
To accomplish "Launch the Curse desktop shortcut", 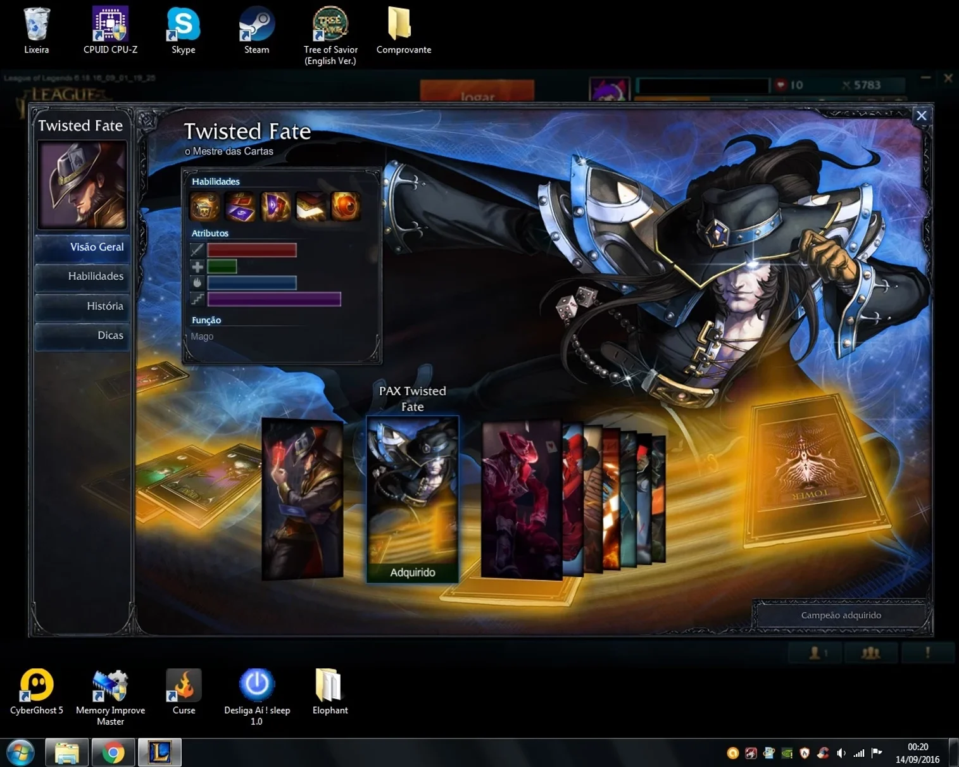I will (184, 692).
